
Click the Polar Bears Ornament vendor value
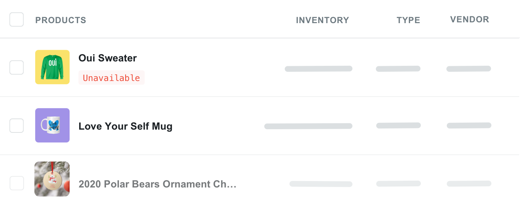pos(469,184)
